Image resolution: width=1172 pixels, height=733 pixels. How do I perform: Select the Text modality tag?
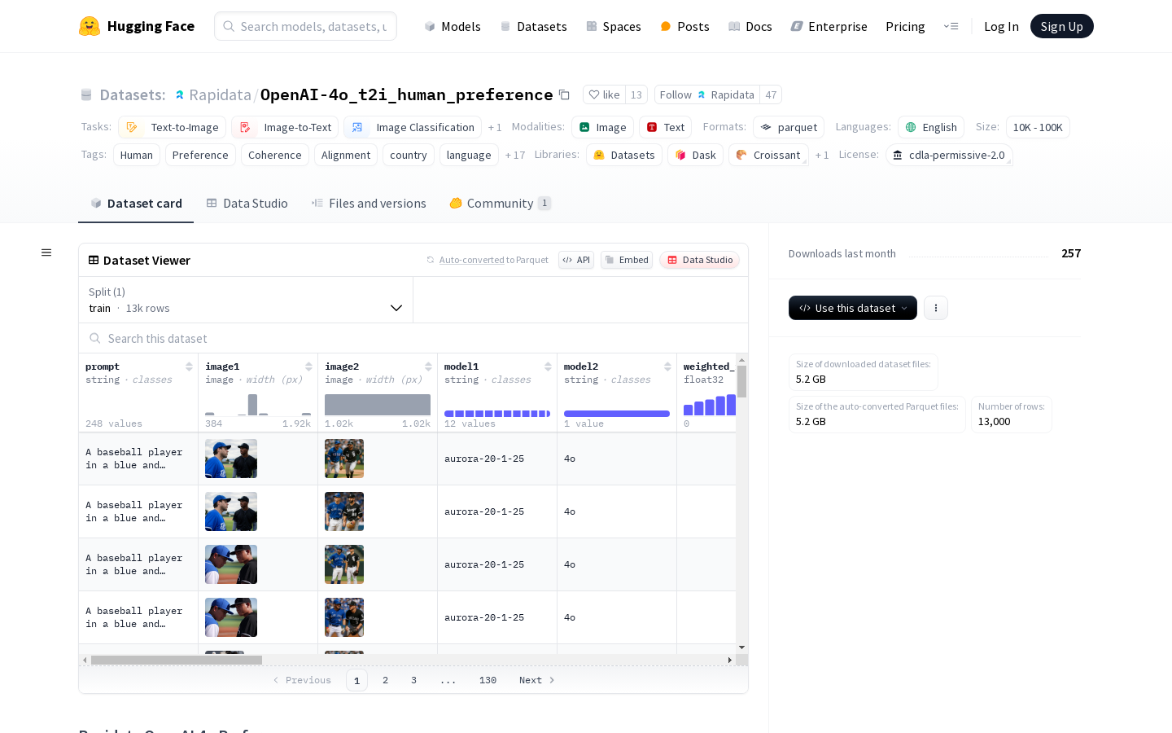click(x=666, y=127)
